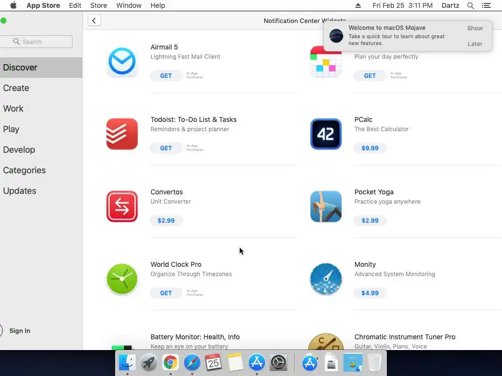Click Sign In in the sidebar
502x376 pixels.
[20, 330]
